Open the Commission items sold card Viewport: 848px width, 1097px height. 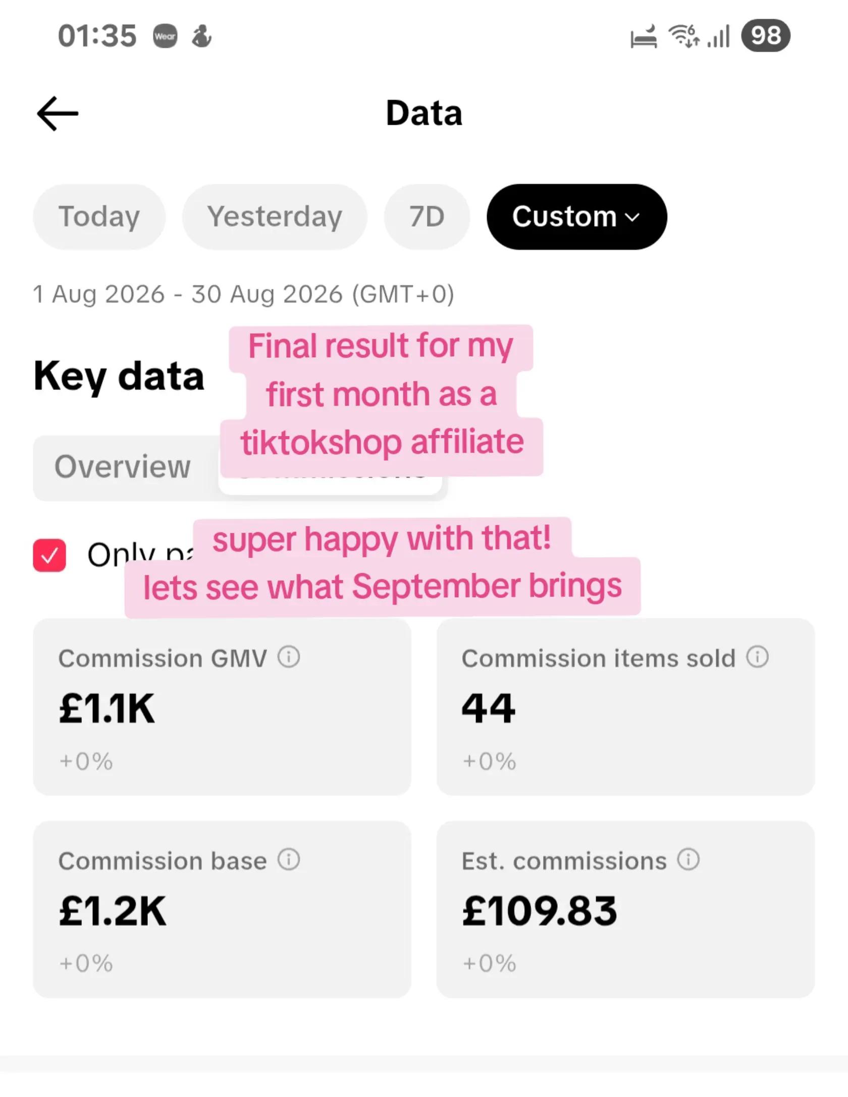click(625, 707)
